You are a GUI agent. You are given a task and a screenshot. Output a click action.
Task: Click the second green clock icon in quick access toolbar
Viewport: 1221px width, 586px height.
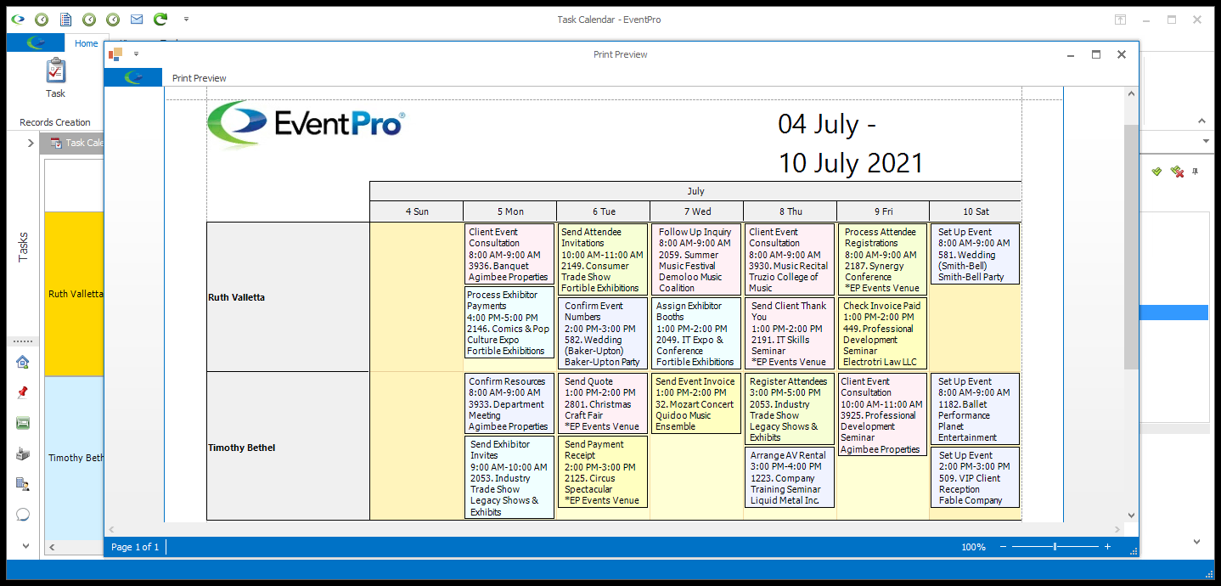(x=89, y=19)
